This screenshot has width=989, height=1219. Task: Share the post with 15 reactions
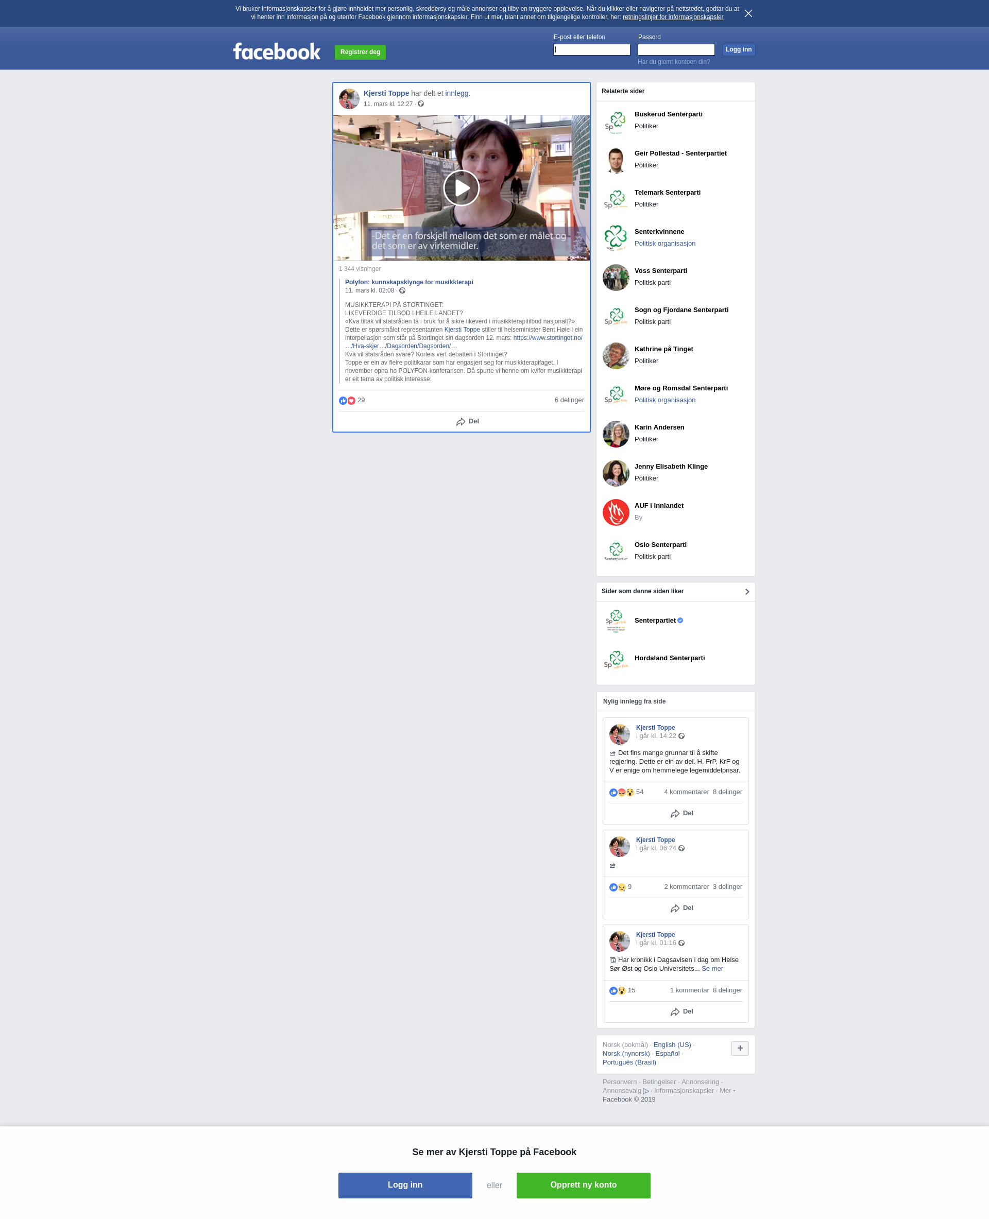[681, 1011]
